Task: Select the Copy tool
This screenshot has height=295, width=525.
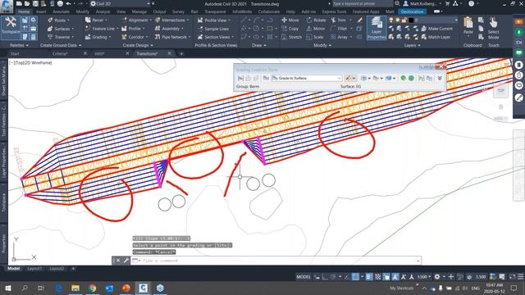Action: click(x=290, y=29)
